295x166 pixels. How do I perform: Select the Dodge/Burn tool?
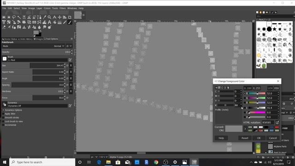[49, 27]
